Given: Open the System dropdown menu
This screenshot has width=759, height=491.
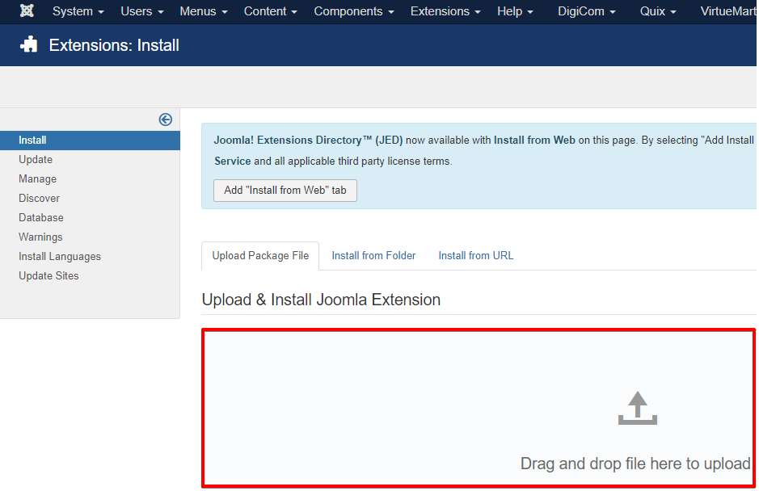Looking at the screenshot, I should (78, 11).
